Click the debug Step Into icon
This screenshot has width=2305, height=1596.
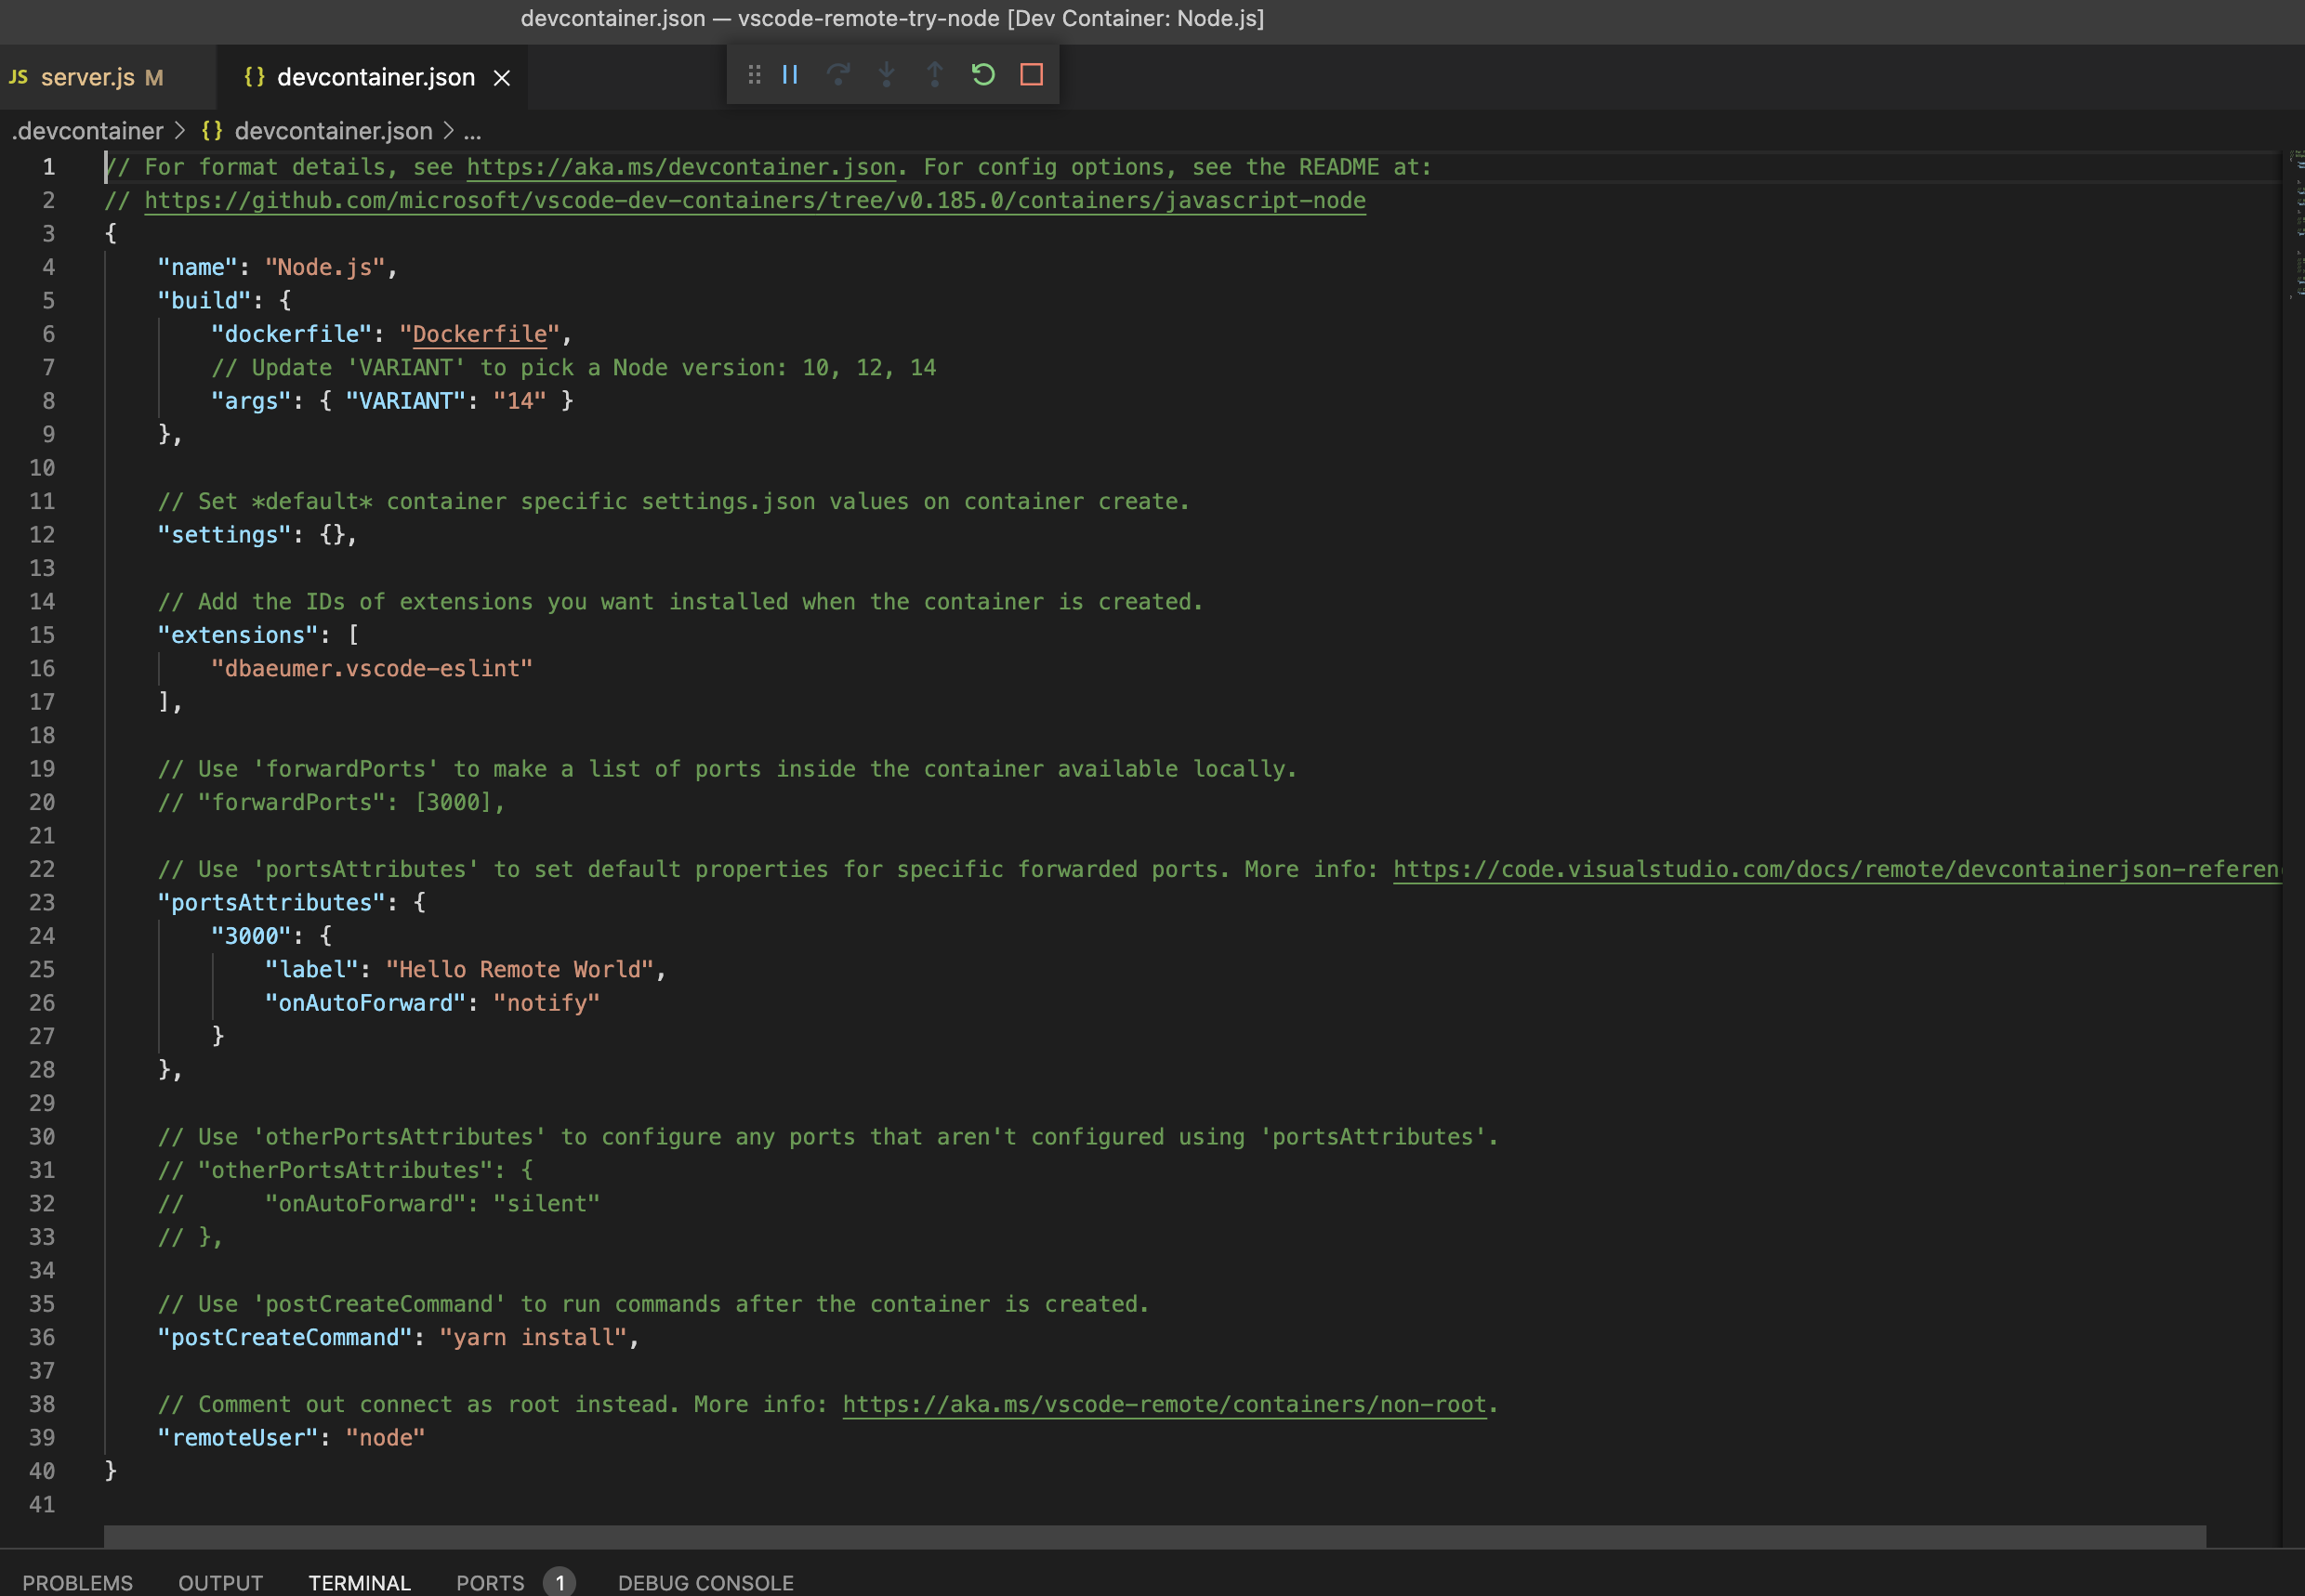pos(887,75)
